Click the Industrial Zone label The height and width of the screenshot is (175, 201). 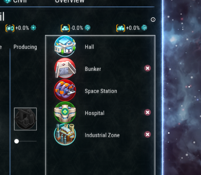coord(102,135)
